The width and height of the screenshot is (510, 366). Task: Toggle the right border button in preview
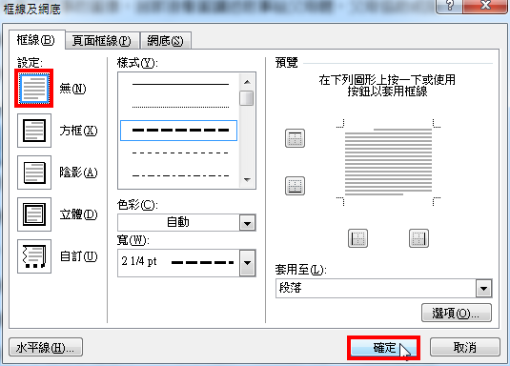pyautogui.click(x=418, y=238)
